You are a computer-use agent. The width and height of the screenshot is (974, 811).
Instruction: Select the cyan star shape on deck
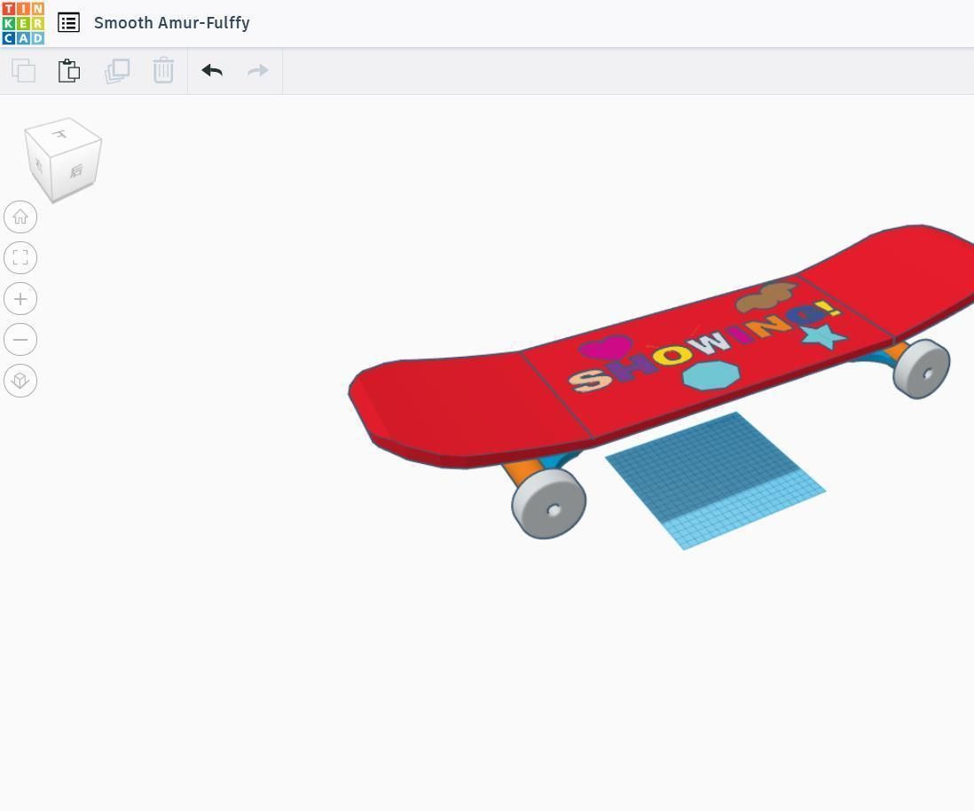pos(823,336)
